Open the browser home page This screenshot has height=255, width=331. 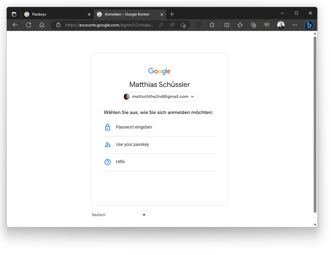[42, 25]
